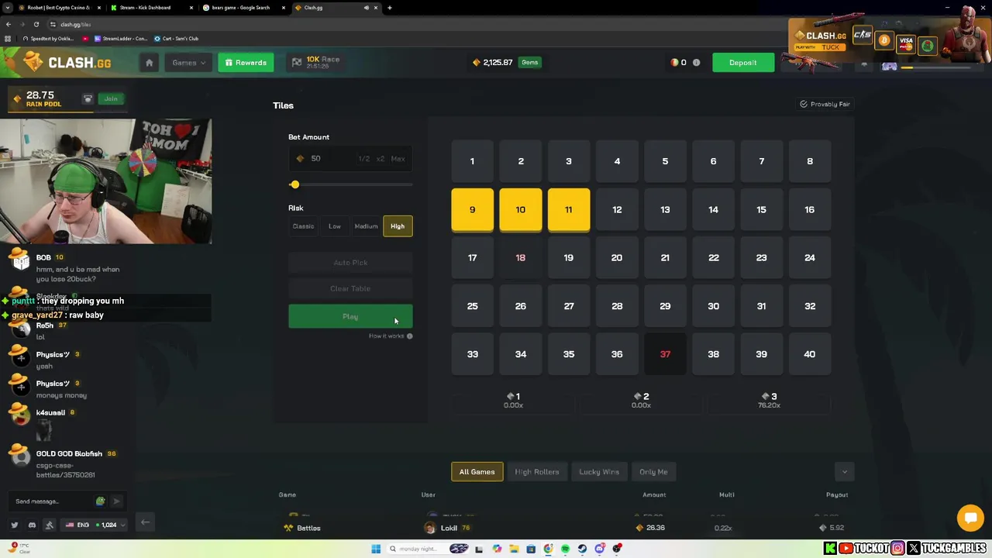Open Windows Start menu
This screenshot has height=558, width=992.
(376, 549)
